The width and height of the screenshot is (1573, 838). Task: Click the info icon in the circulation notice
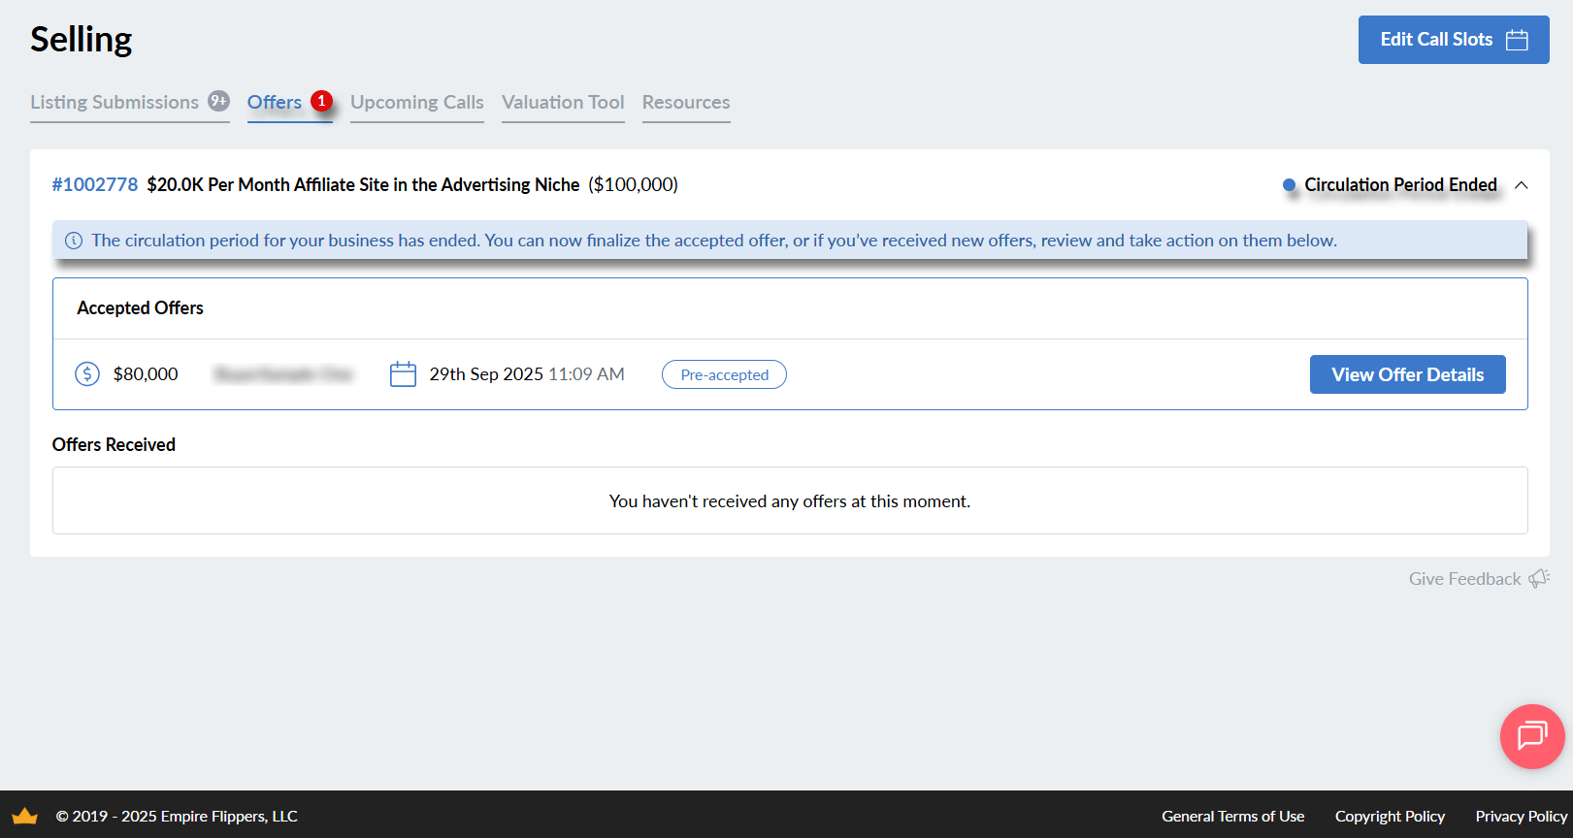74,241
